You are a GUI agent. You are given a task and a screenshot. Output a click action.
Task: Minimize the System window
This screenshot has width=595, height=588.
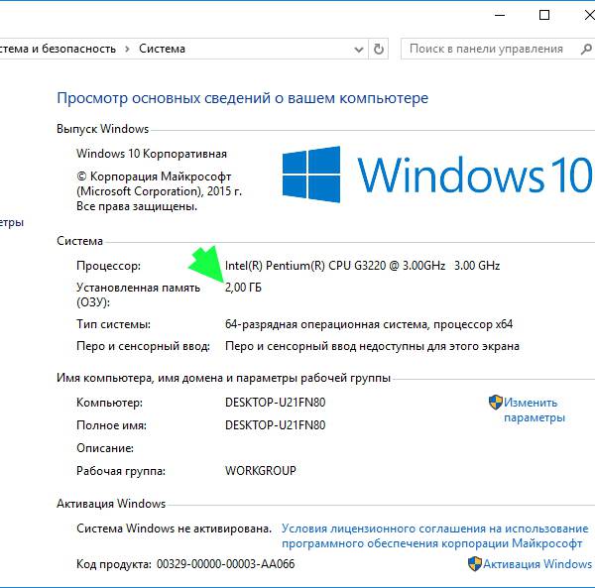click(500, 15)
